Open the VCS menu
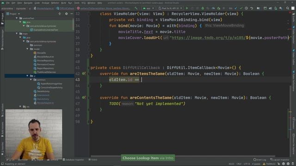The image size is (296, 166). tap(83, 3)
